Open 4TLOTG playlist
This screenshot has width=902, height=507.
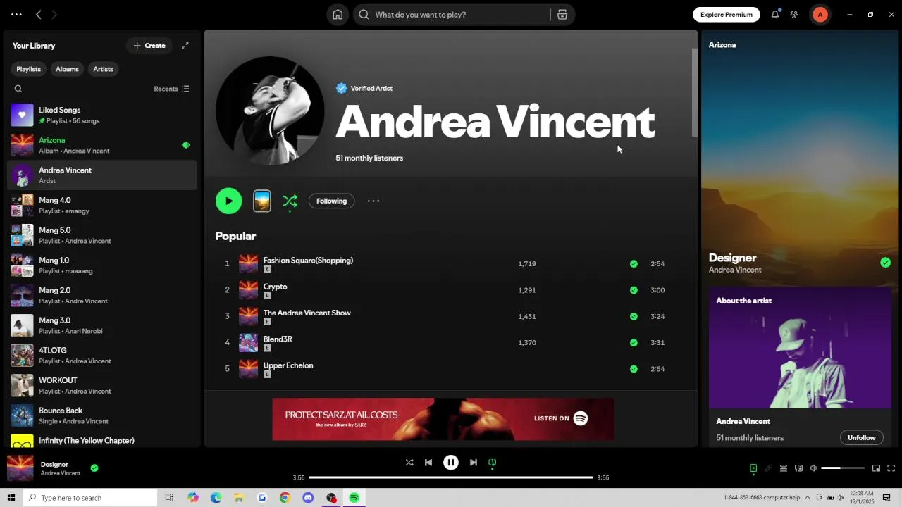point(102,356)
